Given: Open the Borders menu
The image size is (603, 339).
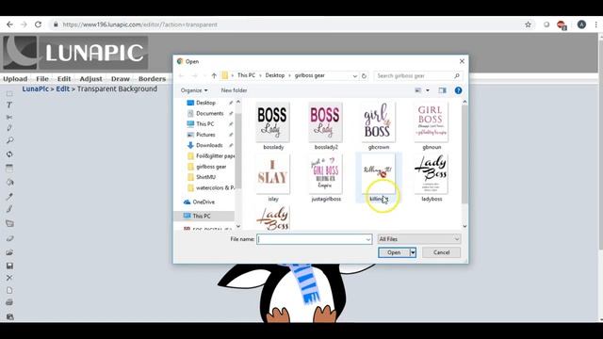Looking at the screenshot, I should point(152,79).
